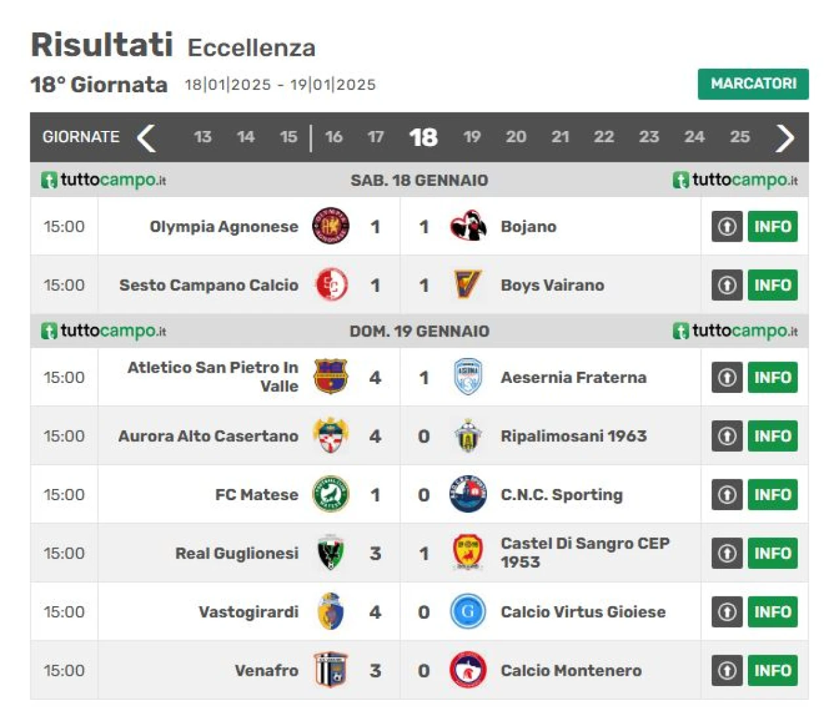Open the top-left tuttocampo.it logo link
Viewport: 839px width, 711px height.
[x=104, y=180]
